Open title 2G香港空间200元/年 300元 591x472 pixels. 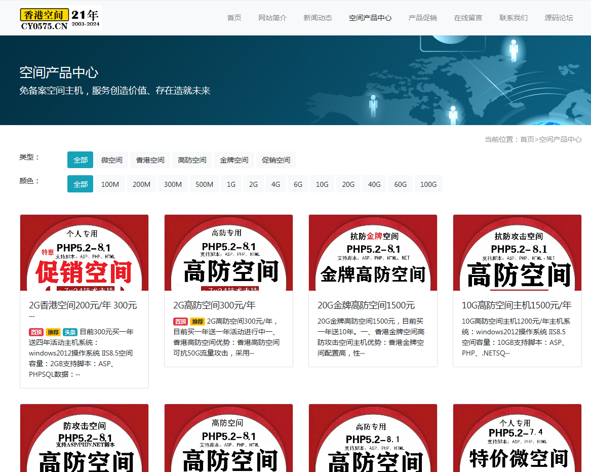click(x=83, y=305)
